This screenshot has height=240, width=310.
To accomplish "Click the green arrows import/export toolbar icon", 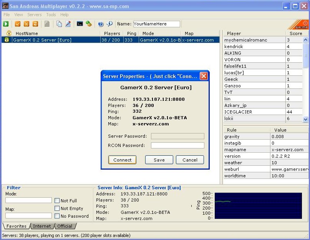I will [x=89, y=24].
